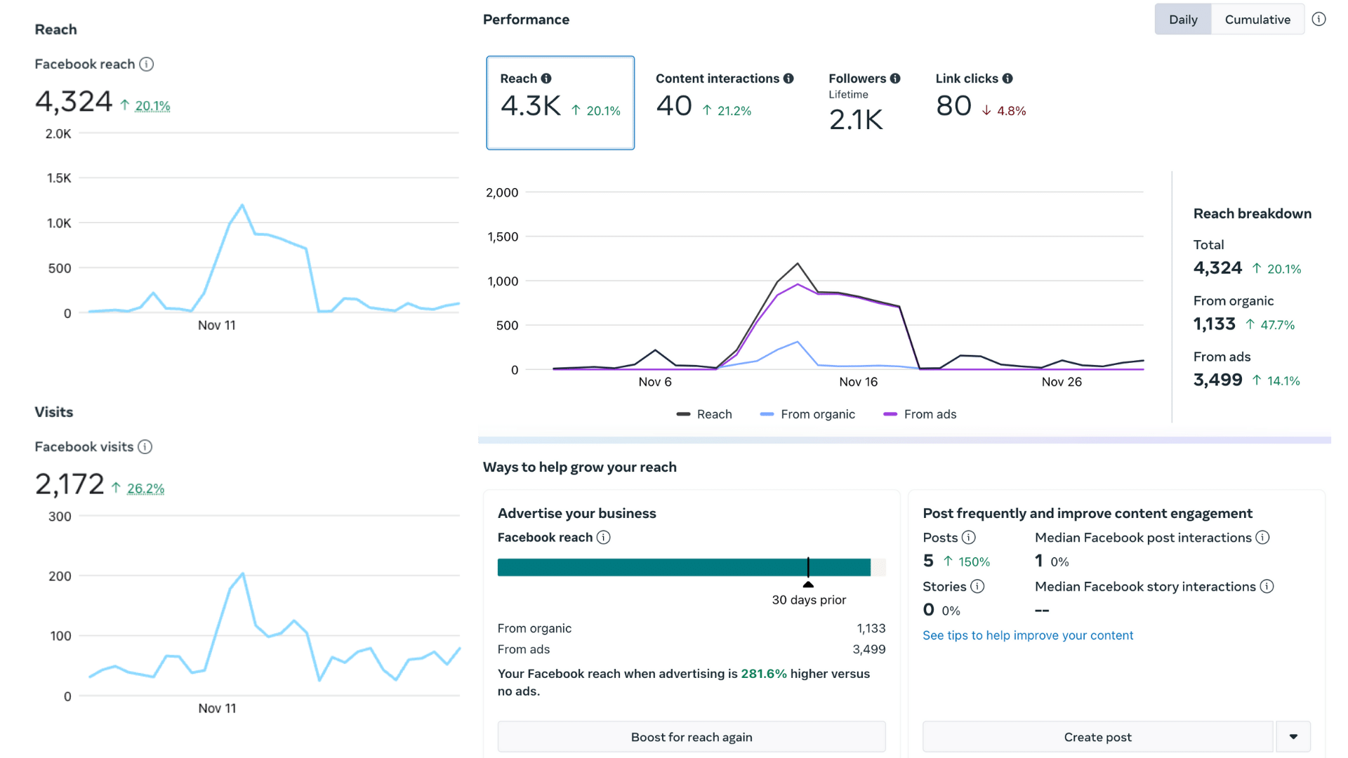Click info icon by Median Facebook story interactions
The width and height of the screenshot is (1348, 758).
coord(1267,587)
